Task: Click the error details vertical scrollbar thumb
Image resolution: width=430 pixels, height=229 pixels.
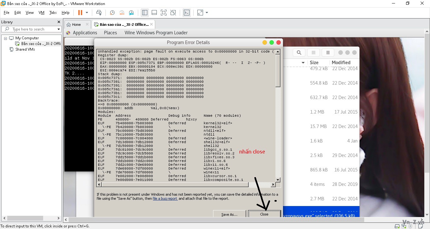Action: 278,70
